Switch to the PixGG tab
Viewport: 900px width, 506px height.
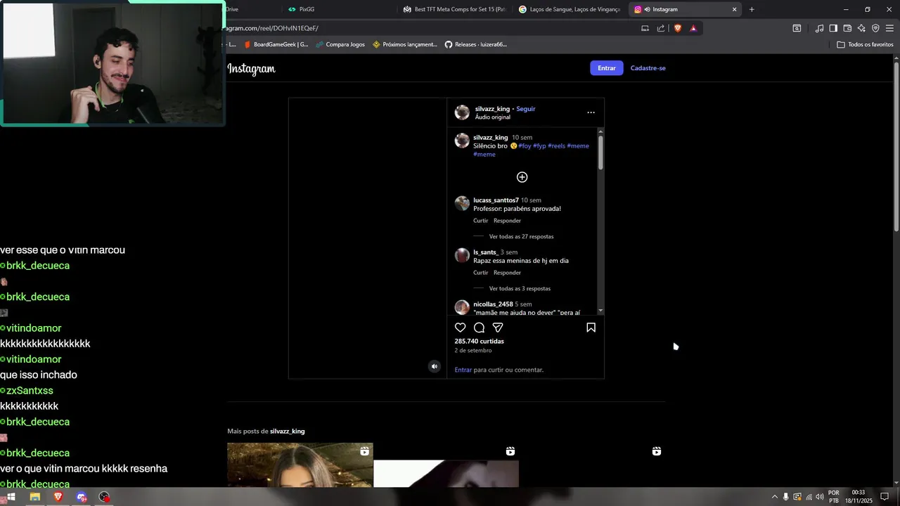336,9
